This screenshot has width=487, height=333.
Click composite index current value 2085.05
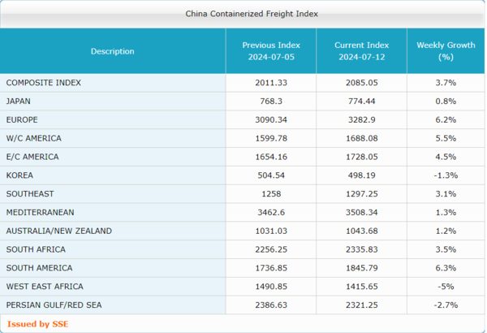click(x=361, y=83)
